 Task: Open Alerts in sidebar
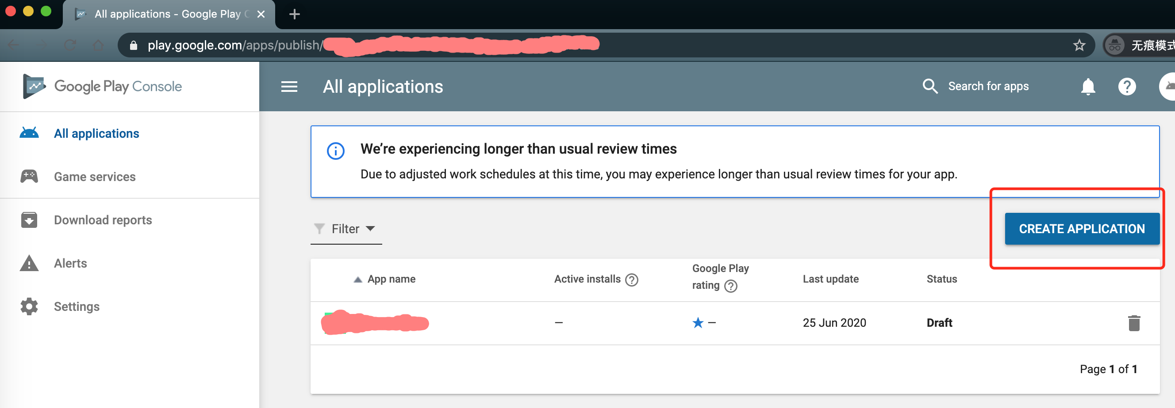(x=70, y=263)
